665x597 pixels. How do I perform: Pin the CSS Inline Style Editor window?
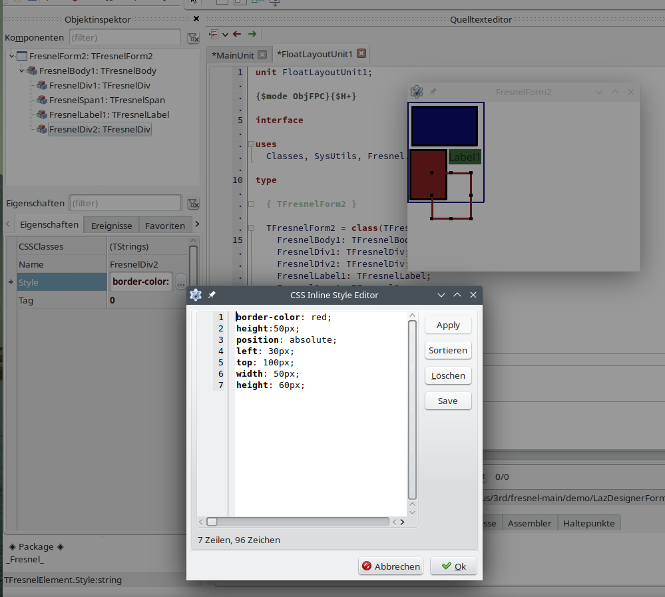point(212,295)
